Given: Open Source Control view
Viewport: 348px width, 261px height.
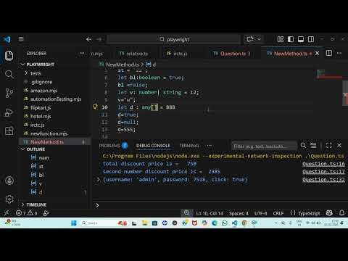Looking at the screenshot, I should click(9, 93).
